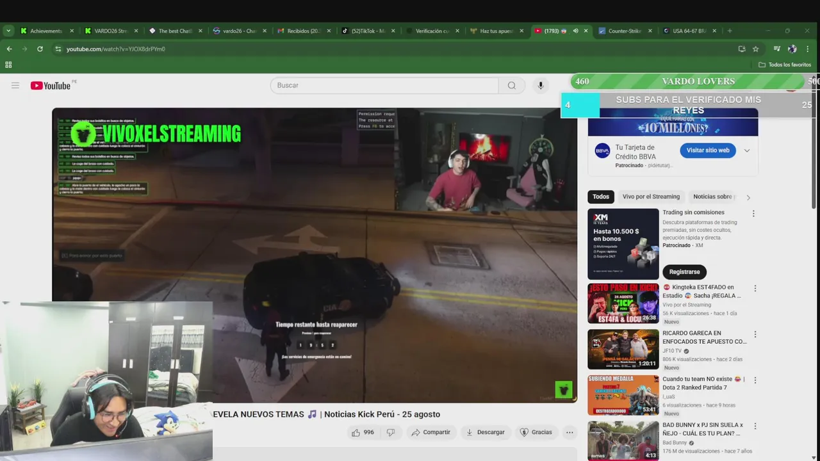Open options for Trading sin comisiones ad
This screenshot has height=461, width=820.
(x=753, y=214)
